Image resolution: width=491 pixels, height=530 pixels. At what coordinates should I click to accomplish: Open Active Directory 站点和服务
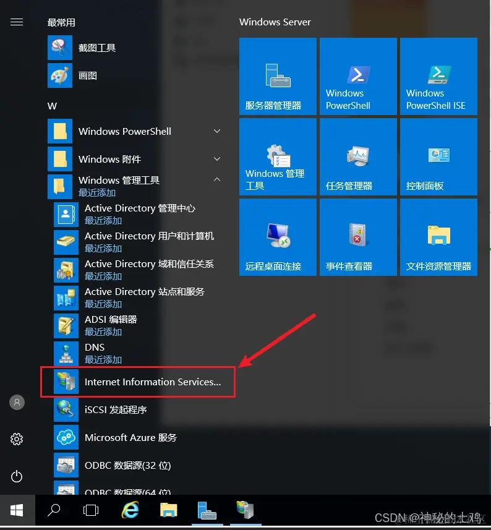(x=139, y=297)
